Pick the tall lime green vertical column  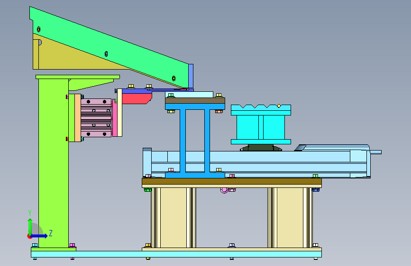[x=54, y=162]
